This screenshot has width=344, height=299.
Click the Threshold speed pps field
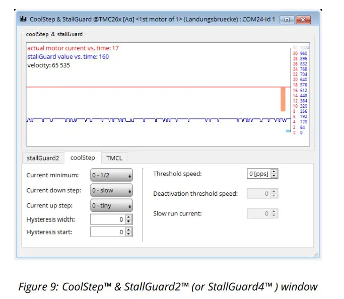click(259, 174)
